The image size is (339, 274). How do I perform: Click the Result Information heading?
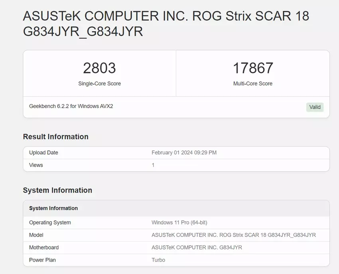click(56, 137)
